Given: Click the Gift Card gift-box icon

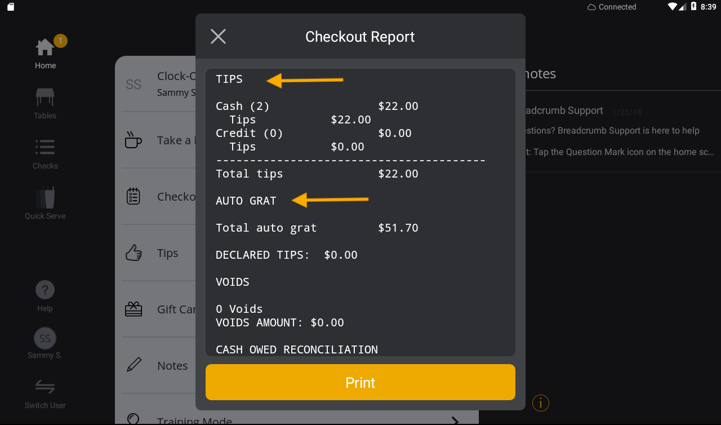Looking at the screenshot, I should 133,309.
